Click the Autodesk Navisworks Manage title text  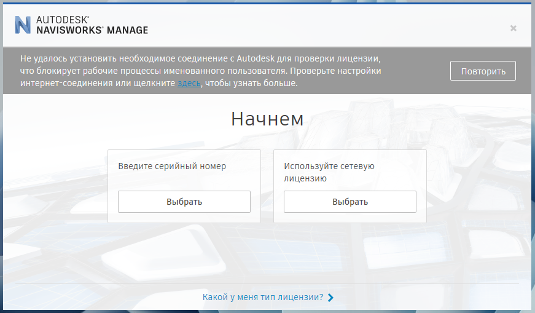(92, 25)
